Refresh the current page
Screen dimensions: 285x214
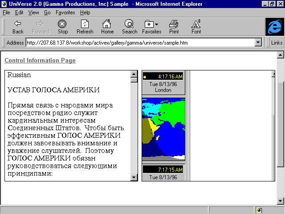(85, 27)
